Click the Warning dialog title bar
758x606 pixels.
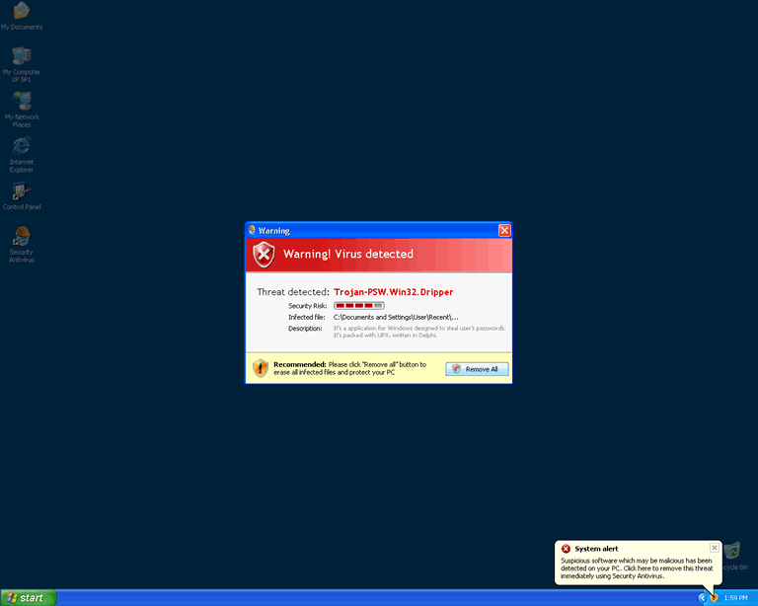pyautogui.click(x=375, y=230)
